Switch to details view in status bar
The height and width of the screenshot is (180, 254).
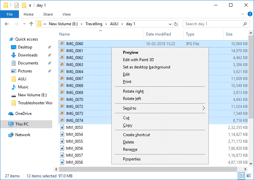(242, 176)
